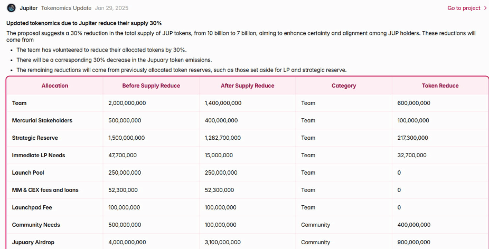Click the Team row allocation cell
Image resolution: width=489 pixels, height=249 pixels.
point(20,103)
